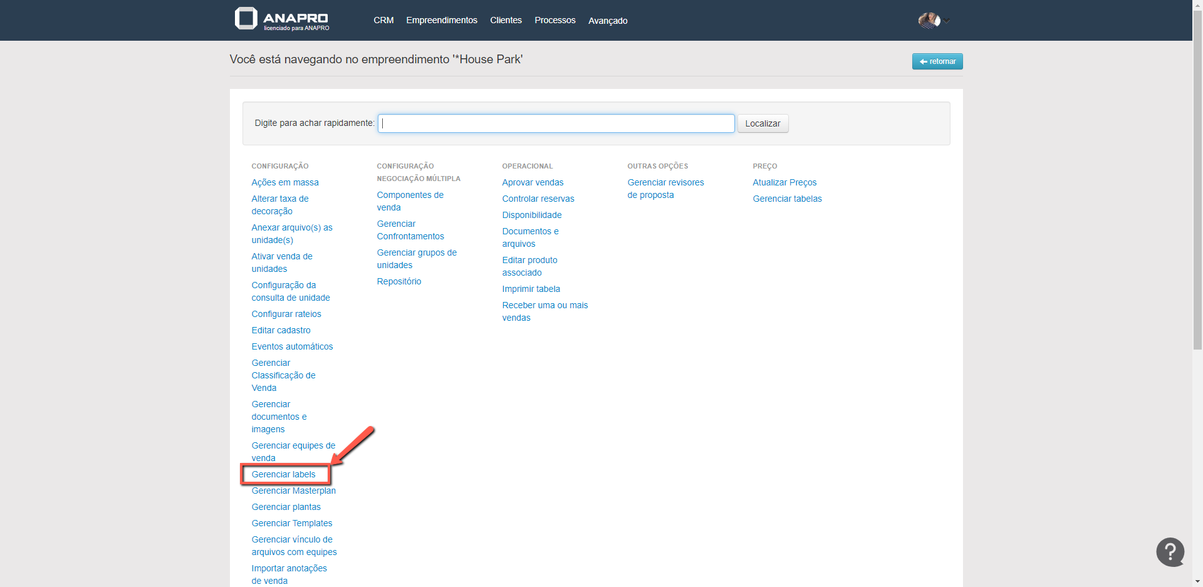Focus the quick search text field
The width and height of the screenshot is (1203, 587).
point(556,123)
